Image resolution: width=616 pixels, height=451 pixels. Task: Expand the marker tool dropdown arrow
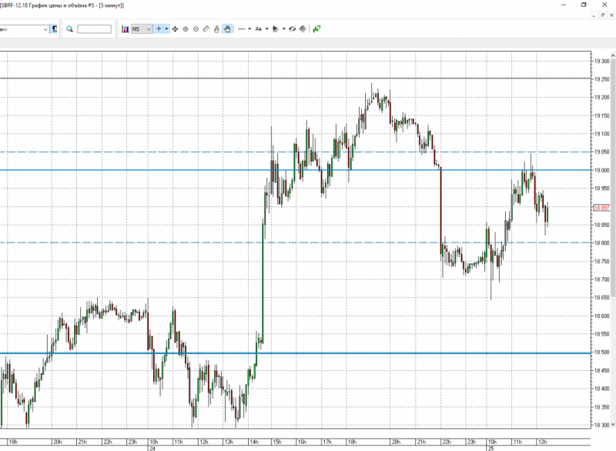pos(283,29)
